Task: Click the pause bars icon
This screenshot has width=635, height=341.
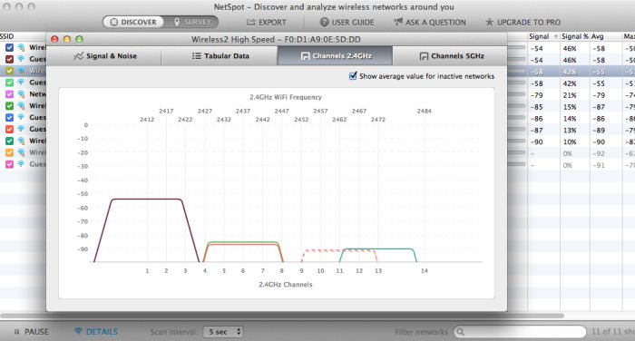Action: pos(16,332)
